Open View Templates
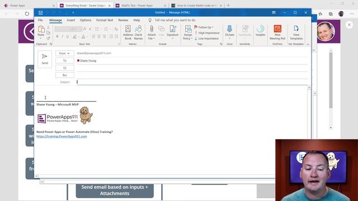The width and height of the screenshot is (358, 201). (296, 32)
